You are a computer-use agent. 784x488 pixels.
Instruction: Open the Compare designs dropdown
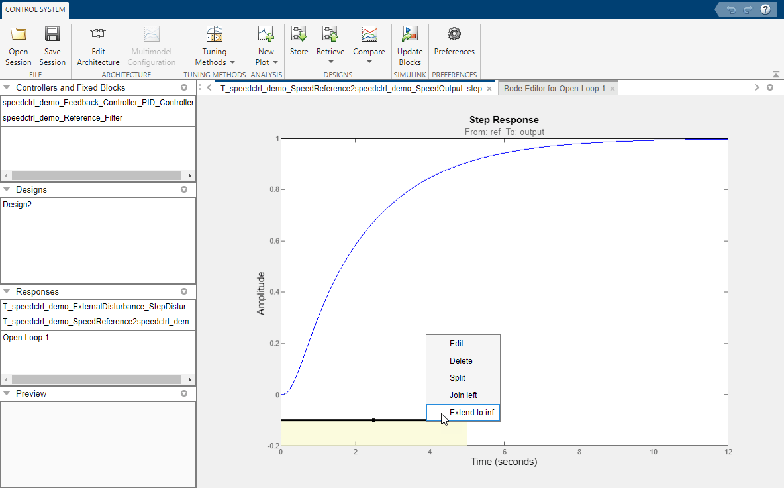[x=369, y=56]
